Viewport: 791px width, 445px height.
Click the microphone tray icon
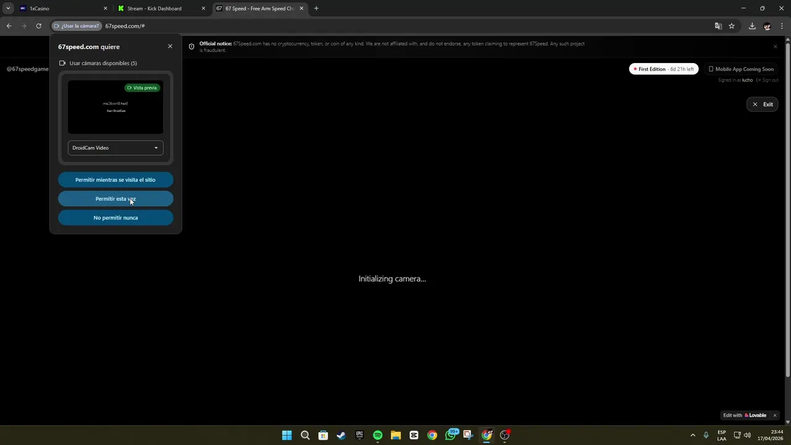point(706,435)
